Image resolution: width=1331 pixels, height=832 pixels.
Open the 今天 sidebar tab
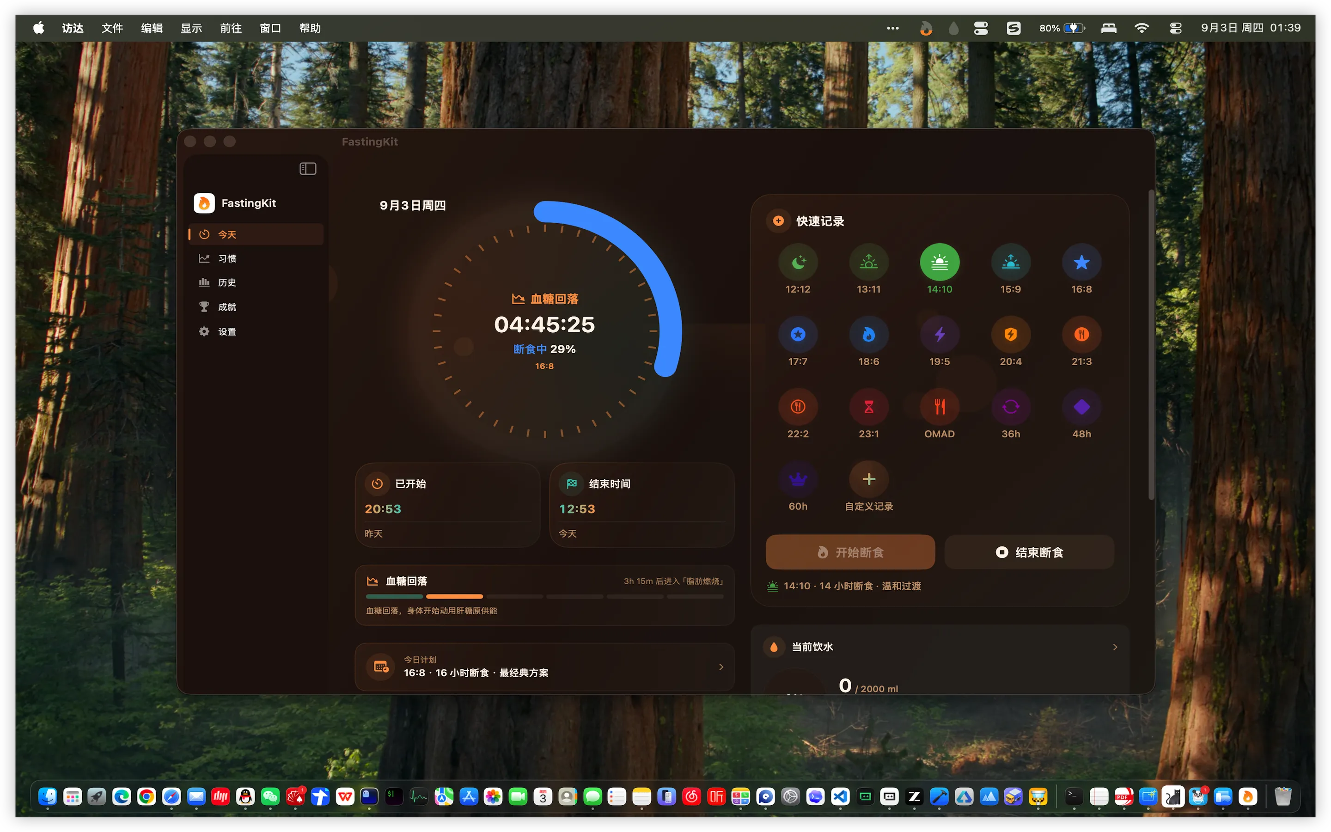(x=255, y=234)
